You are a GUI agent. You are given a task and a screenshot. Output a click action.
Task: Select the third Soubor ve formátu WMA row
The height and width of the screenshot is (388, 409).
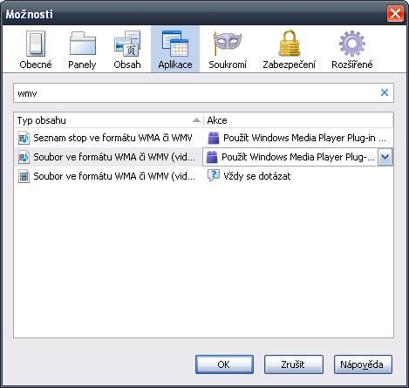pos(203,176)
